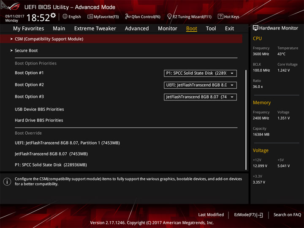
Task: Go to the Advanced tab
Action: tap(137, 29)
